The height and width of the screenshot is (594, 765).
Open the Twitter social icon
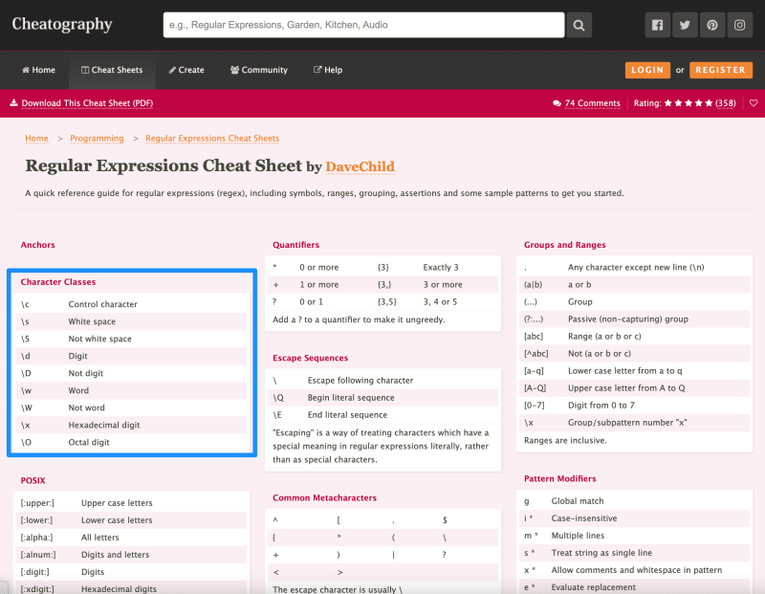pyautogui.click(x=685, y=25)
